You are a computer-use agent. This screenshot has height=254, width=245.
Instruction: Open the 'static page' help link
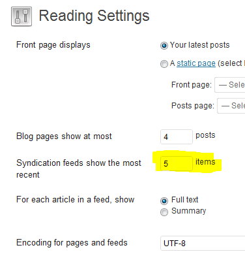[x=196, y=63]
